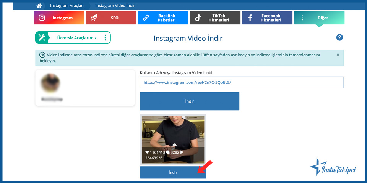Screen dimensions: 367x183
Task: Open the help question mark icon
Action: click(339, 37)
